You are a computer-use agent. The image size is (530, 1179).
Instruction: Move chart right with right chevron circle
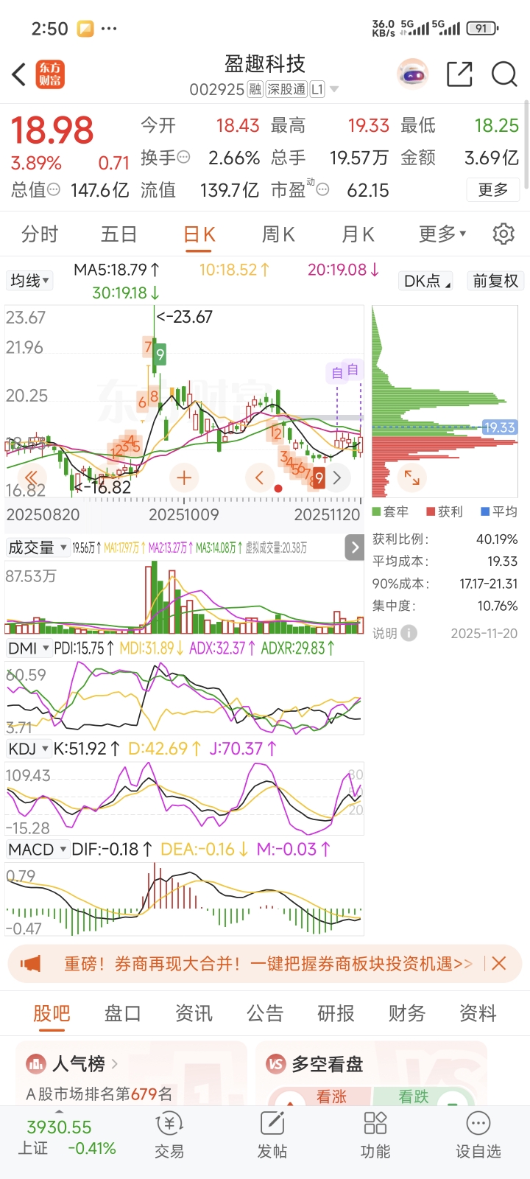point(337,477)
